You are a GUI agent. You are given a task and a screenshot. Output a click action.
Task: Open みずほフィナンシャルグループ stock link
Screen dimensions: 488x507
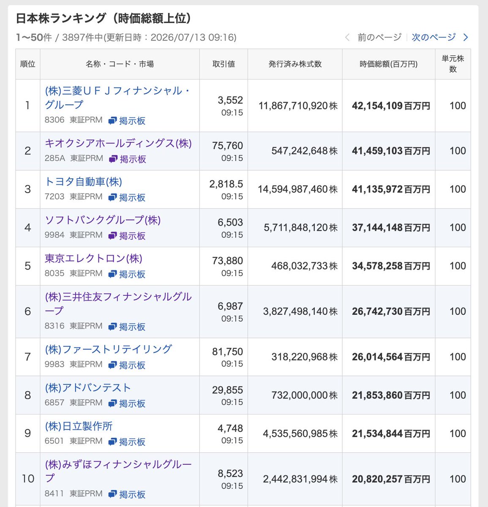[118, 471]
